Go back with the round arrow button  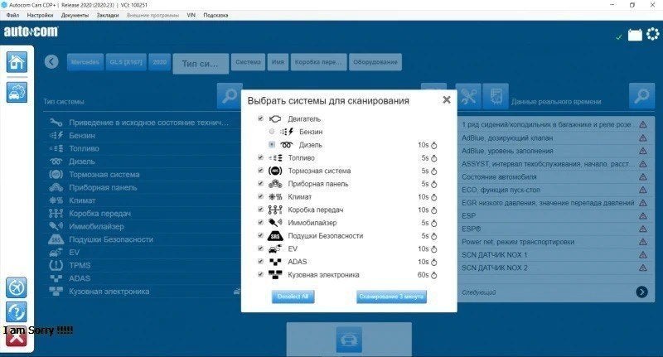coord(51,62)
